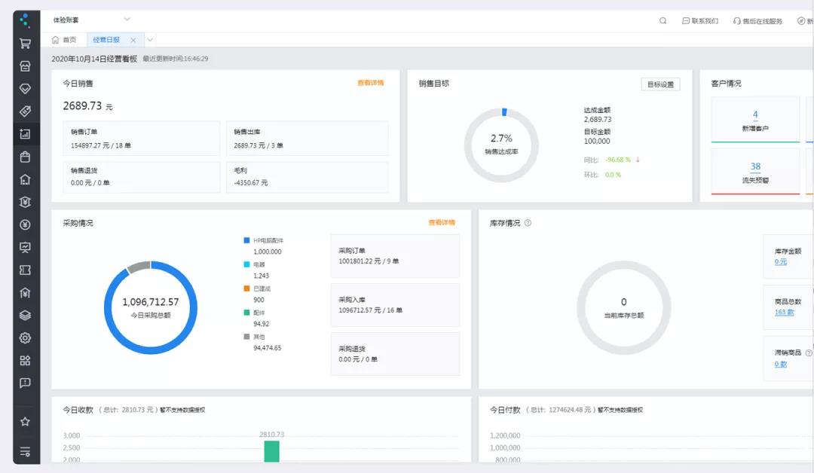Open the layers stack sidebar icon
This screenshot has width=814, height=473.
coord(25,316)
